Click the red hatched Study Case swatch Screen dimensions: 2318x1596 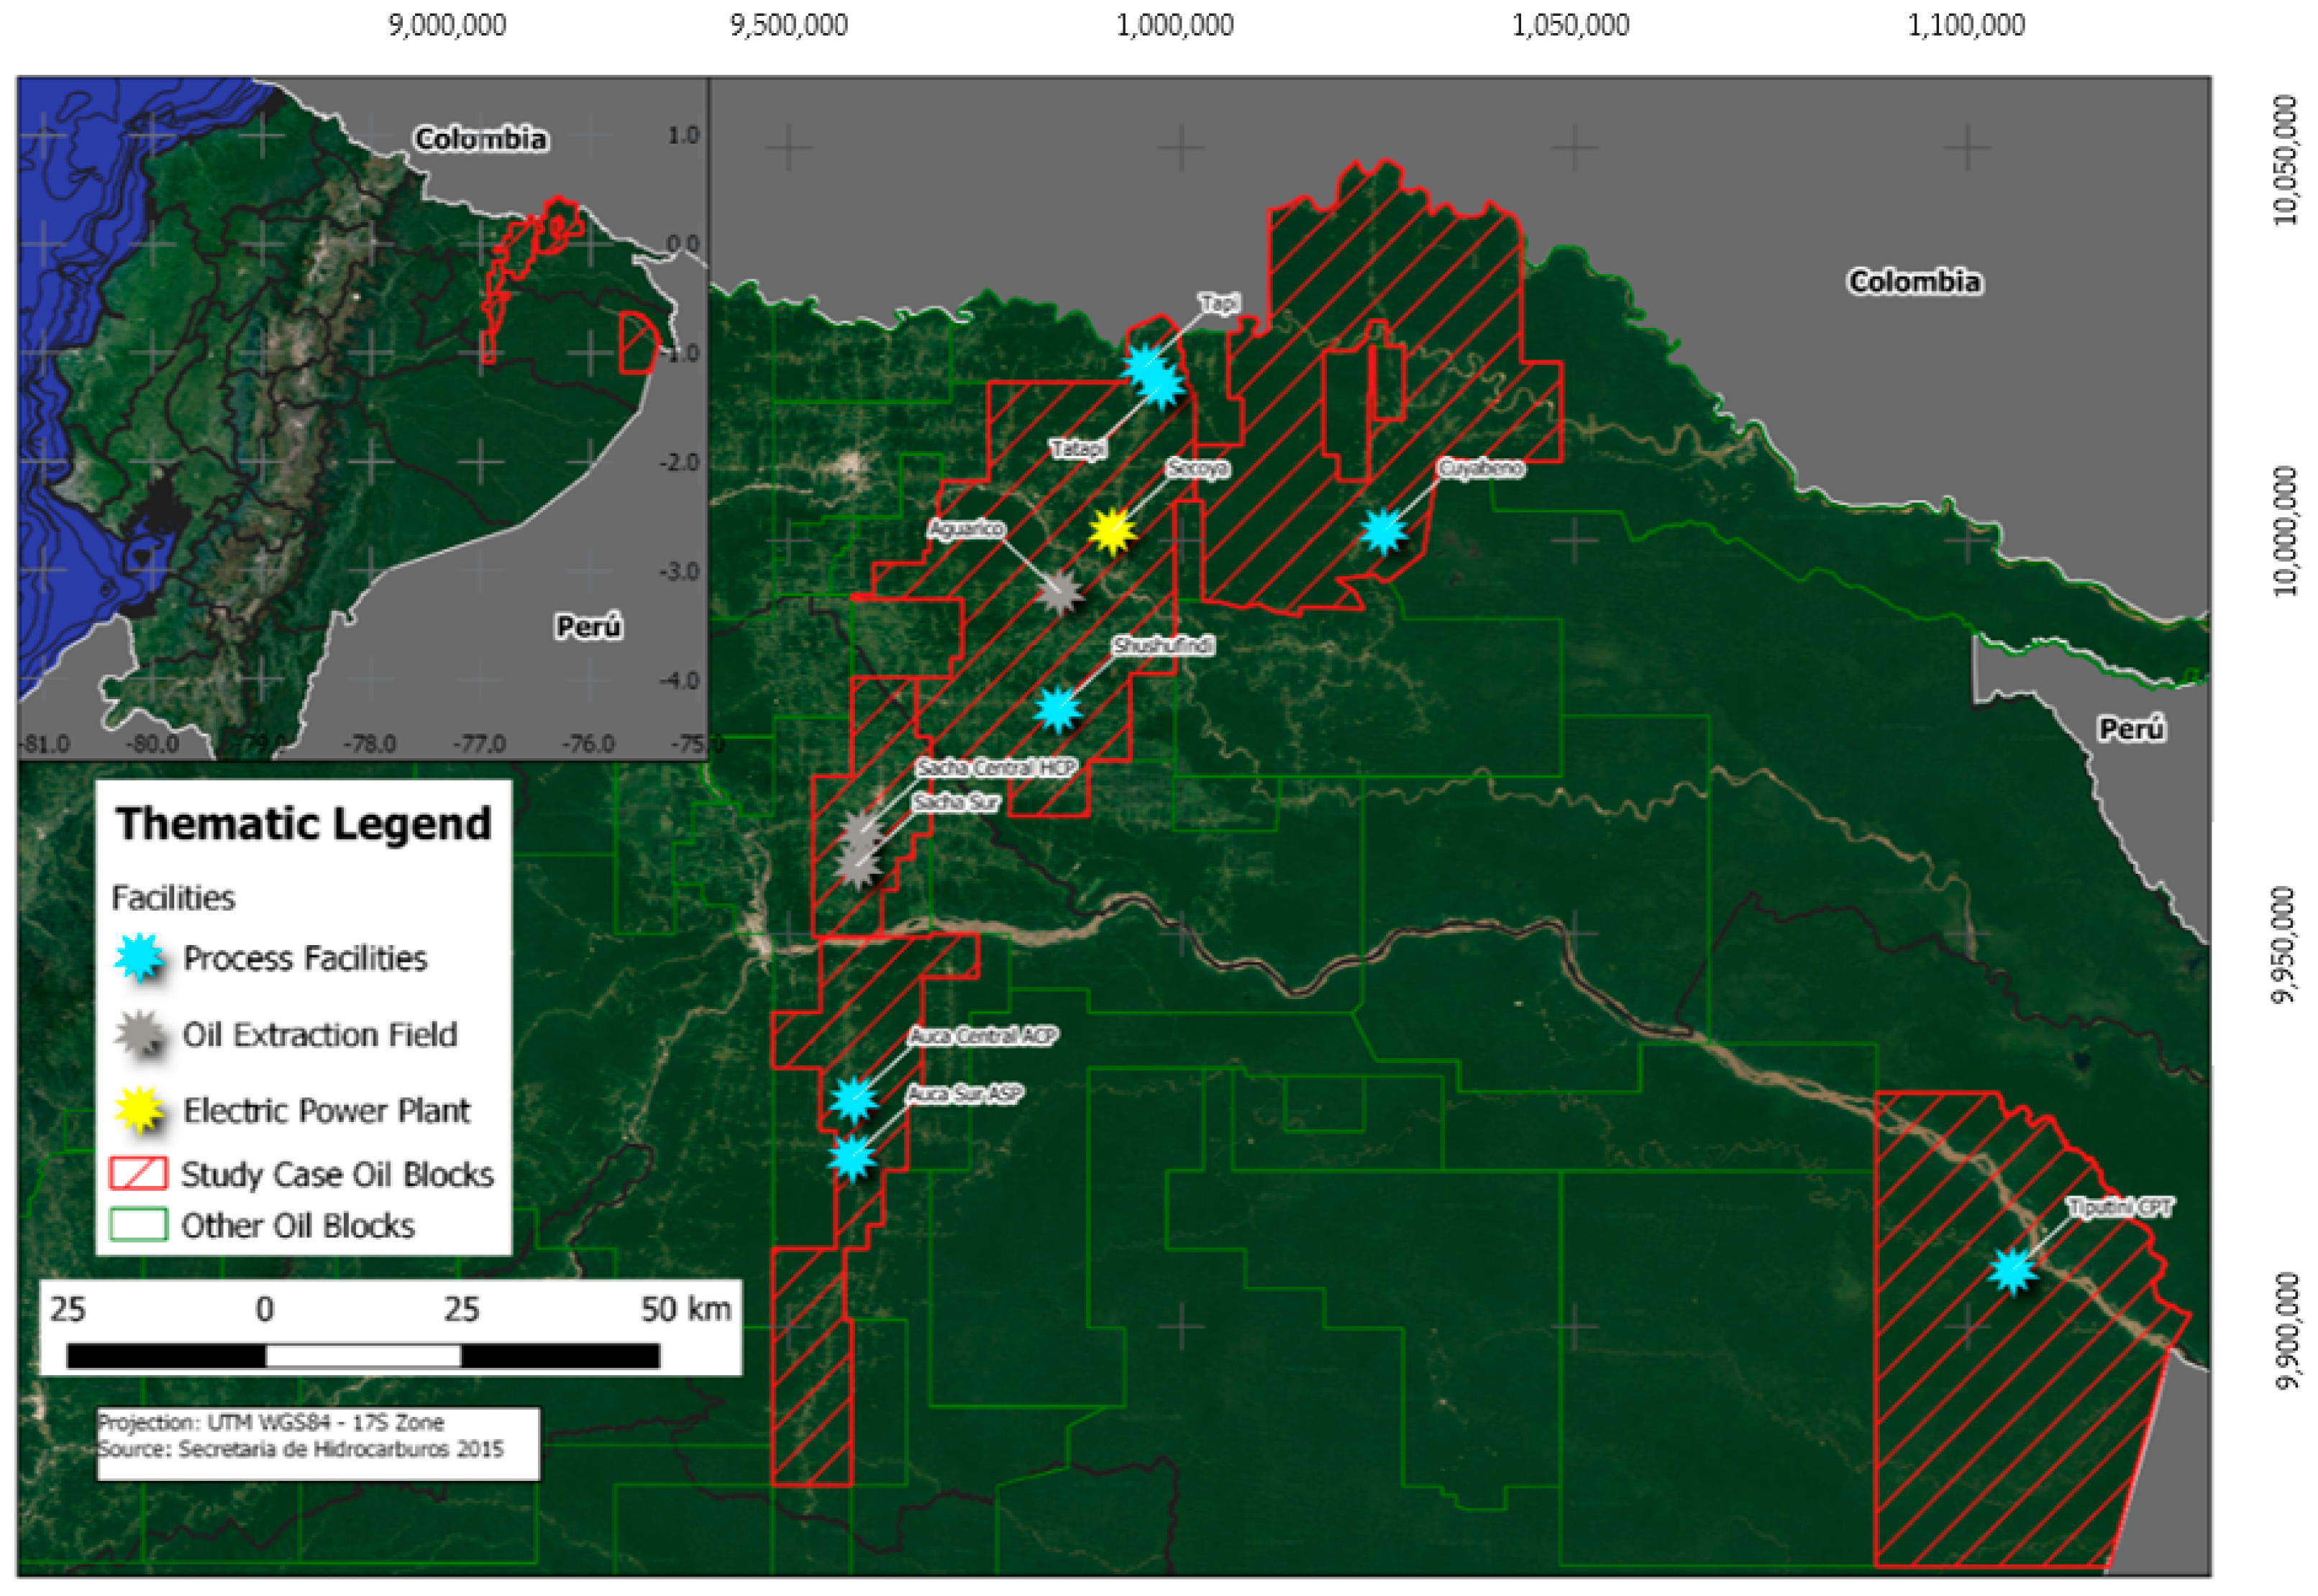[138, 1174]
